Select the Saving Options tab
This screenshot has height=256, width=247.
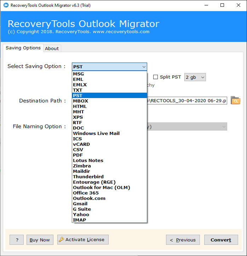23,48
